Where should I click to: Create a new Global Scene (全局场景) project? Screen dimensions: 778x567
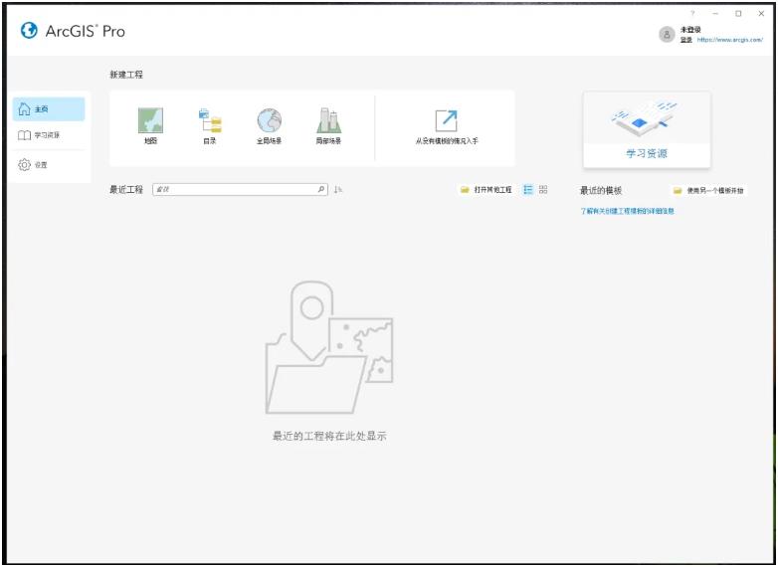click(x=269, y=126)
